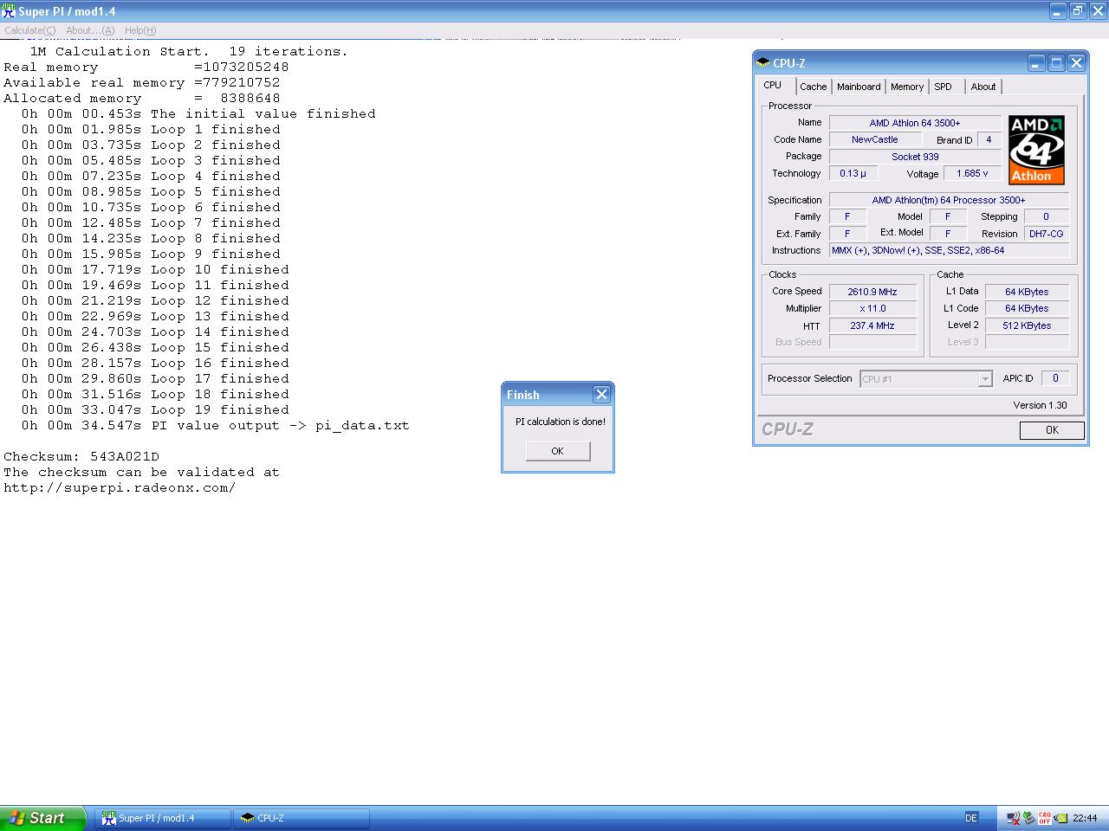Click the PI value output -> pi_data.txt line
Viewport: 1109px width, 831px height.
(x=215, y=425)
